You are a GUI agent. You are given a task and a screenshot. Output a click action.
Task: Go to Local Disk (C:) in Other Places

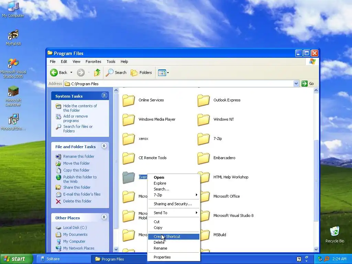[75, 228]
